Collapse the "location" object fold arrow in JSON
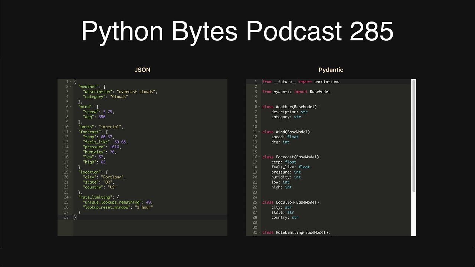The height and width of the screenshot is (267, 475). 71,172
